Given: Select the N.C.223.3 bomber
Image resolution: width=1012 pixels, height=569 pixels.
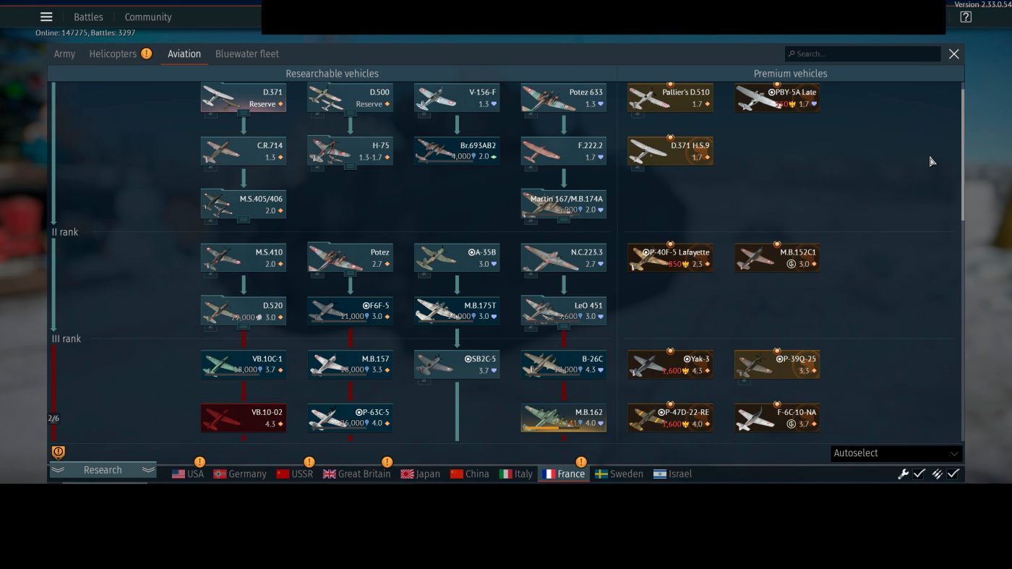Looking at the screenshot, I should (564, 257).
